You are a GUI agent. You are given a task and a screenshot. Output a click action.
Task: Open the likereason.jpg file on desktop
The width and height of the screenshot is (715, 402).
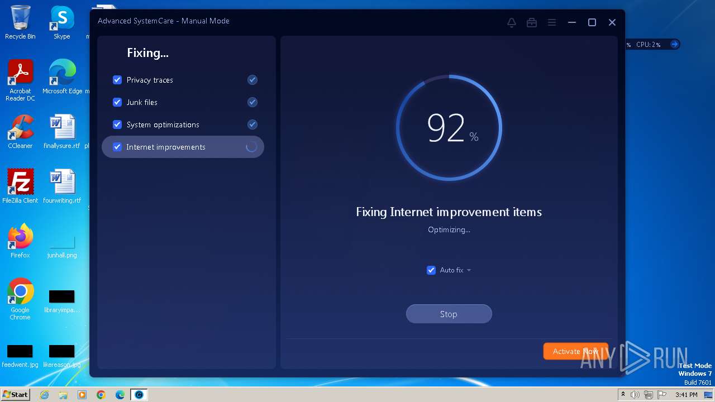62,356
